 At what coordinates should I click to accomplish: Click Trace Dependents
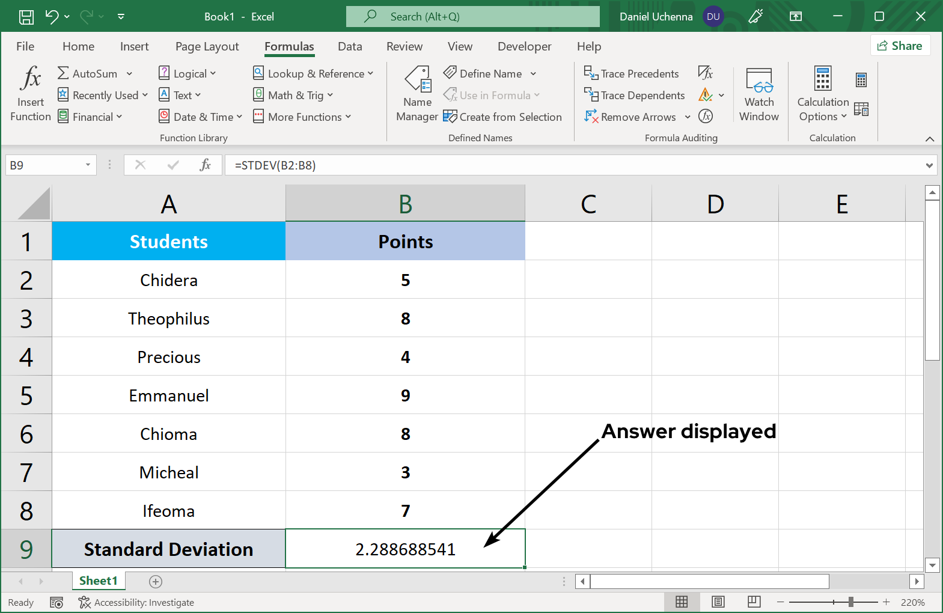point(635,95)
